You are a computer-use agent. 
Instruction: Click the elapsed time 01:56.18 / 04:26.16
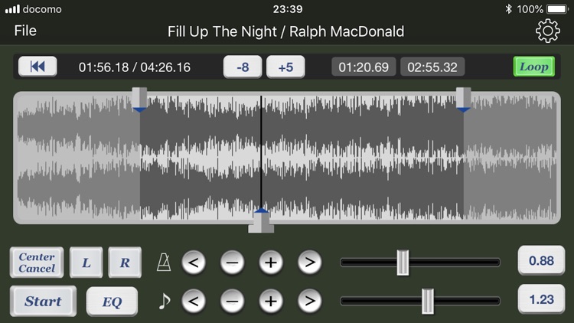(135, 67)
